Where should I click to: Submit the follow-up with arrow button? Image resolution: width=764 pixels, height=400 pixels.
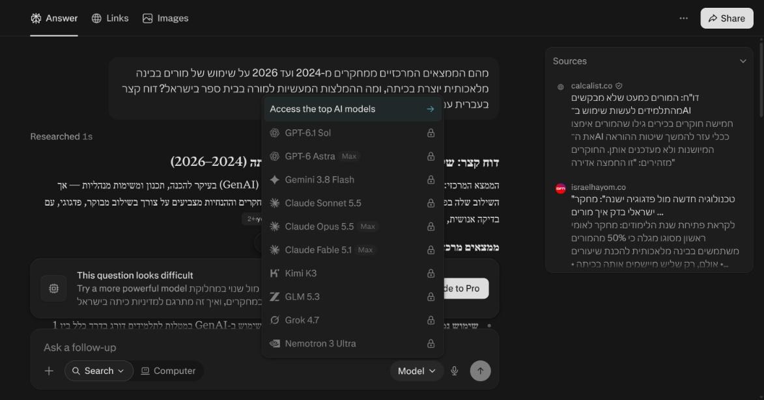pyautogui.click(x=480, y=371)
